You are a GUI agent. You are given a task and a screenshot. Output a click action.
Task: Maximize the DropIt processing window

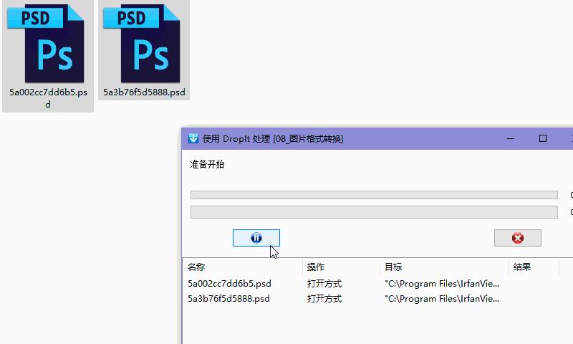tap(543, 138)
